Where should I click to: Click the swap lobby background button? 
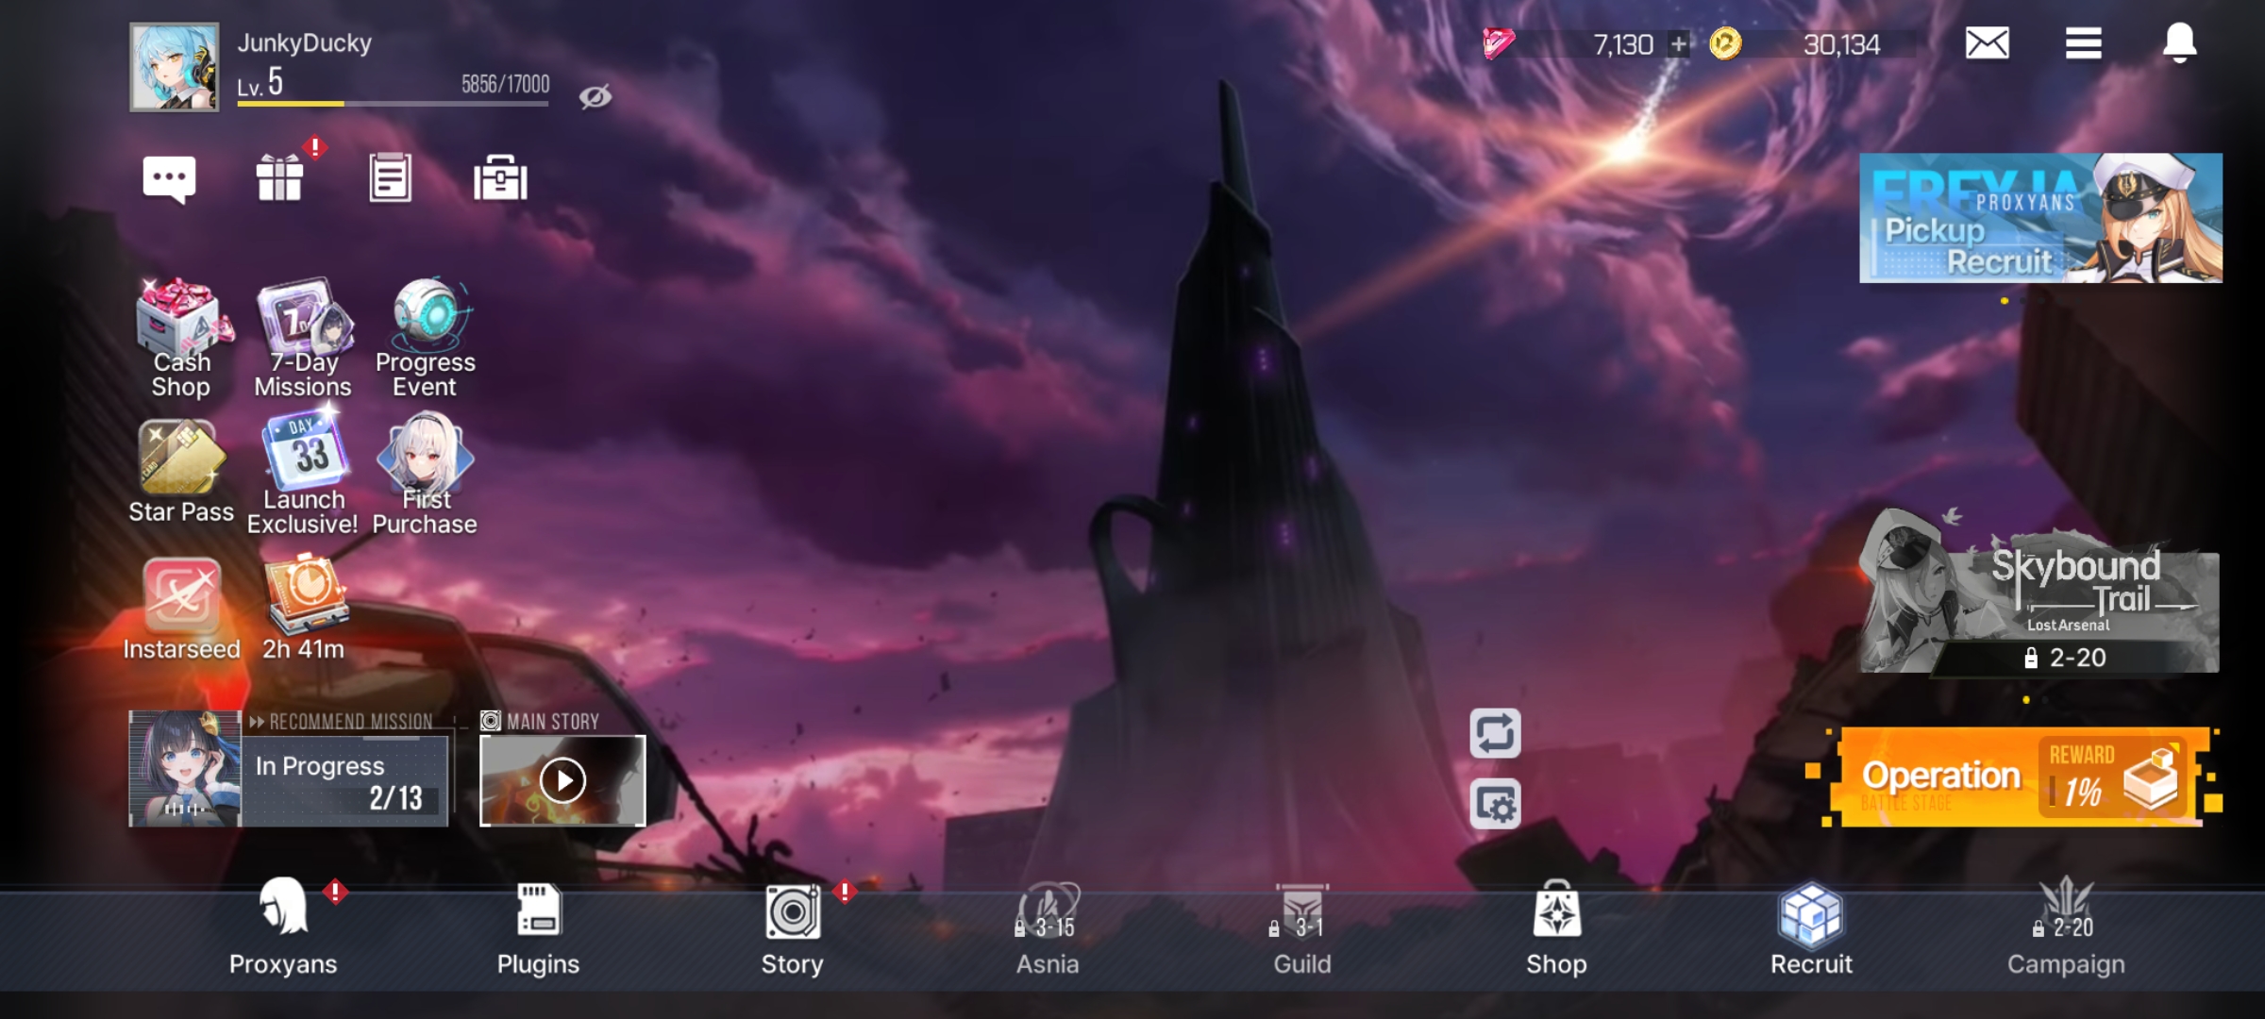click(1495, 733)
